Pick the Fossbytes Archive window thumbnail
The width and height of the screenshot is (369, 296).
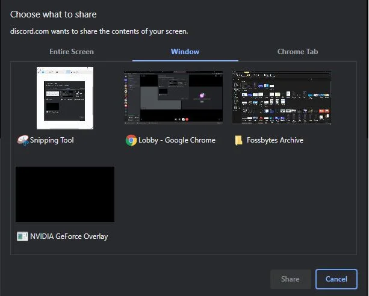tap(282, 97)
